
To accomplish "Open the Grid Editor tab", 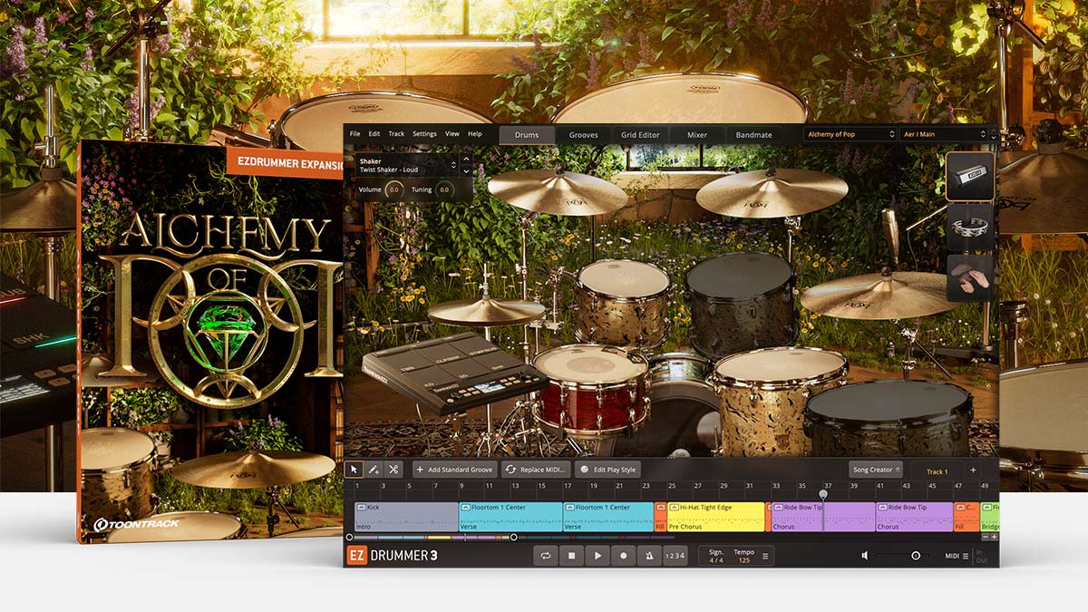I will point(640,134).
